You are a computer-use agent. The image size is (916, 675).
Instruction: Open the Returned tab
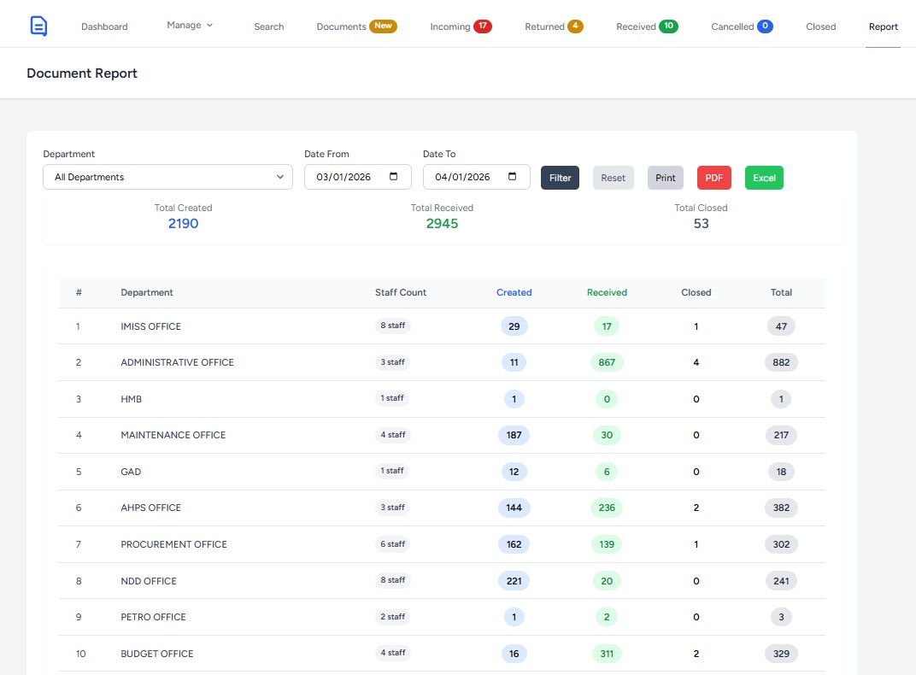(553, 26)
